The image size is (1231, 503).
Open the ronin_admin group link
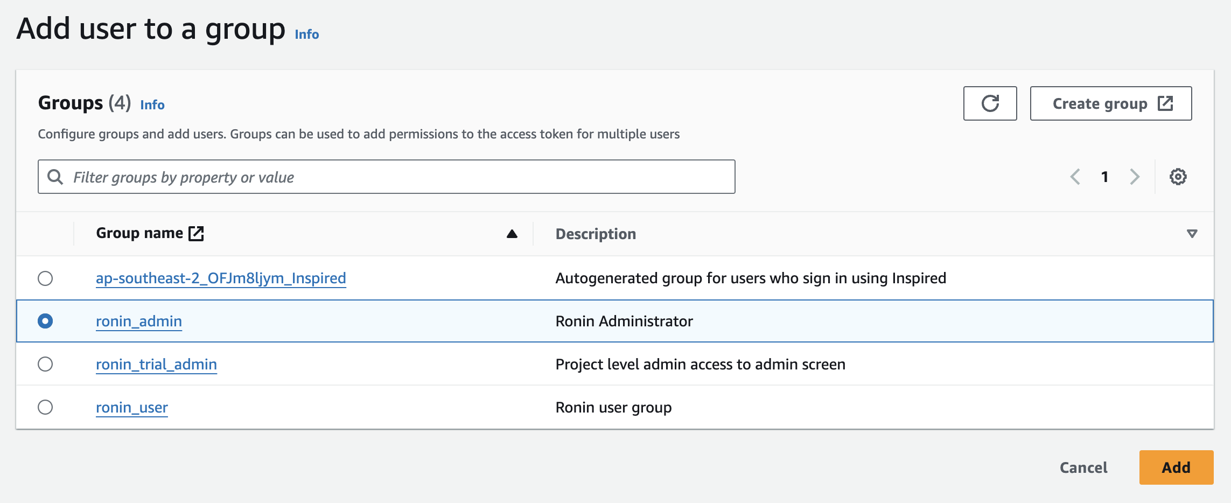(x=139, y=321)
